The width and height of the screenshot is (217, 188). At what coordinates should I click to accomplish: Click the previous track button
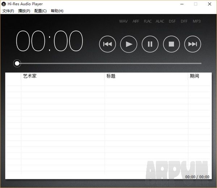click(107, 44)
